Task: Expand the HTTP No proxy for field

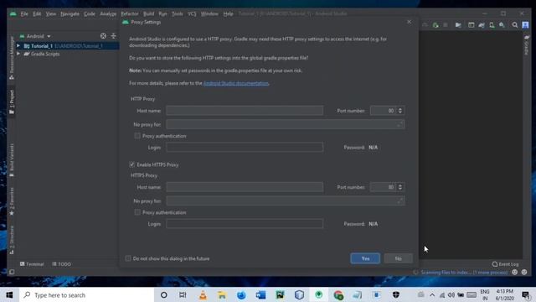Action: click(x=399, y=124)
